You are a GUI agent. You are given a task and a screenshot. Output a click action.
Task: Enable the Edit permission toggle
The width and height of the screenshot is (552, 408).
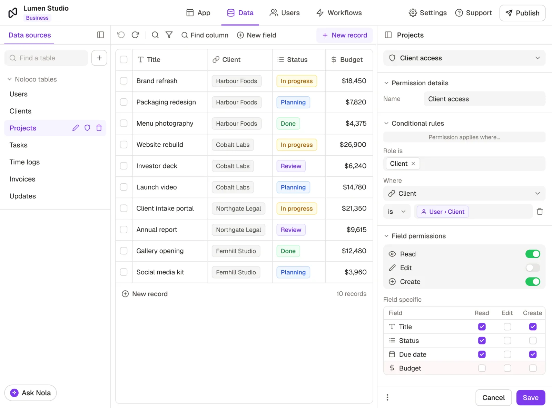[x=533, y=268]
